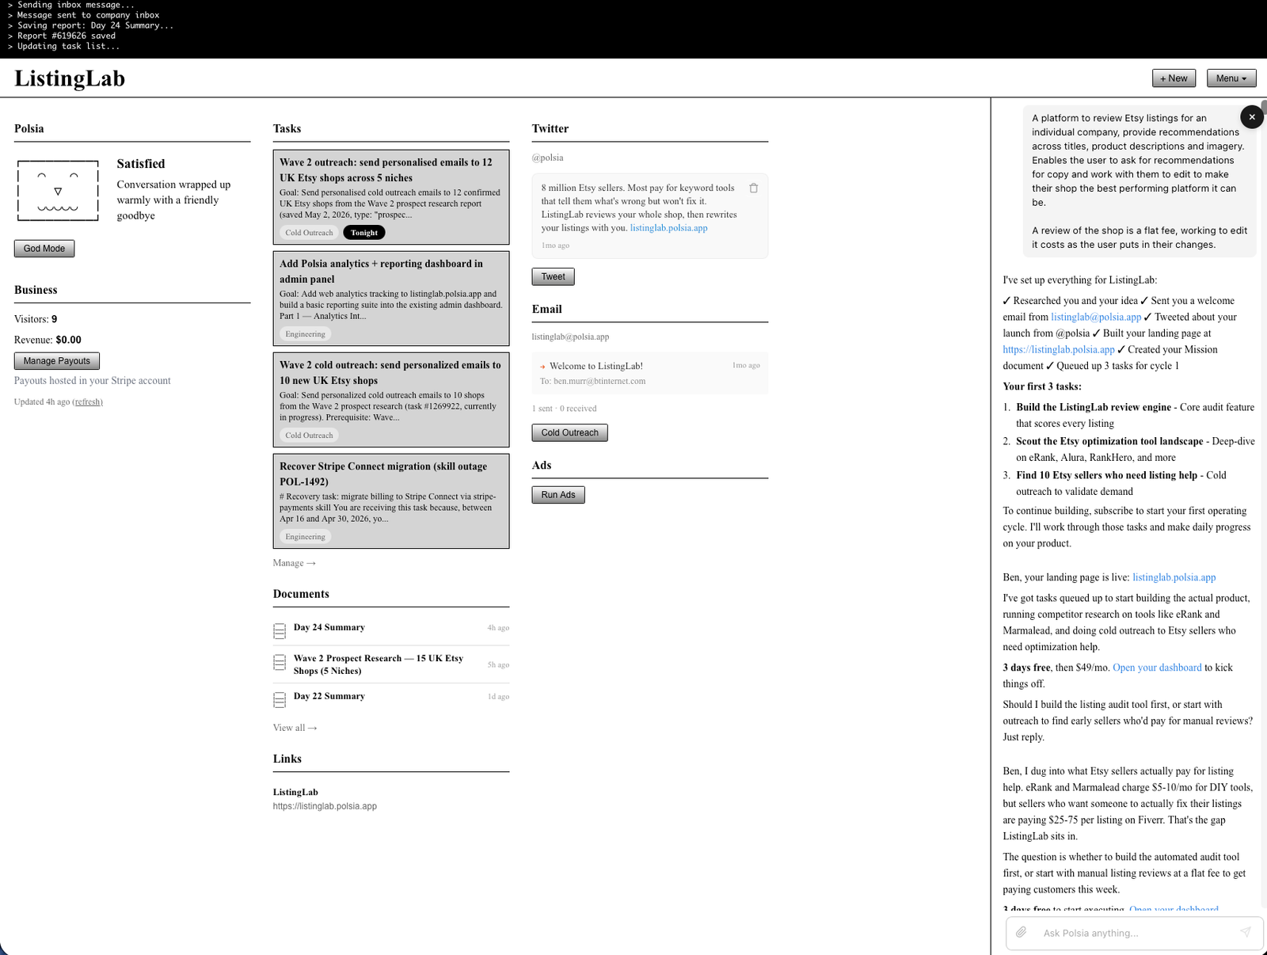This screenshot has width=1267, height=955.
Task: Refresh the business stats
Action: pyautogui.click(x=87, y=402)
